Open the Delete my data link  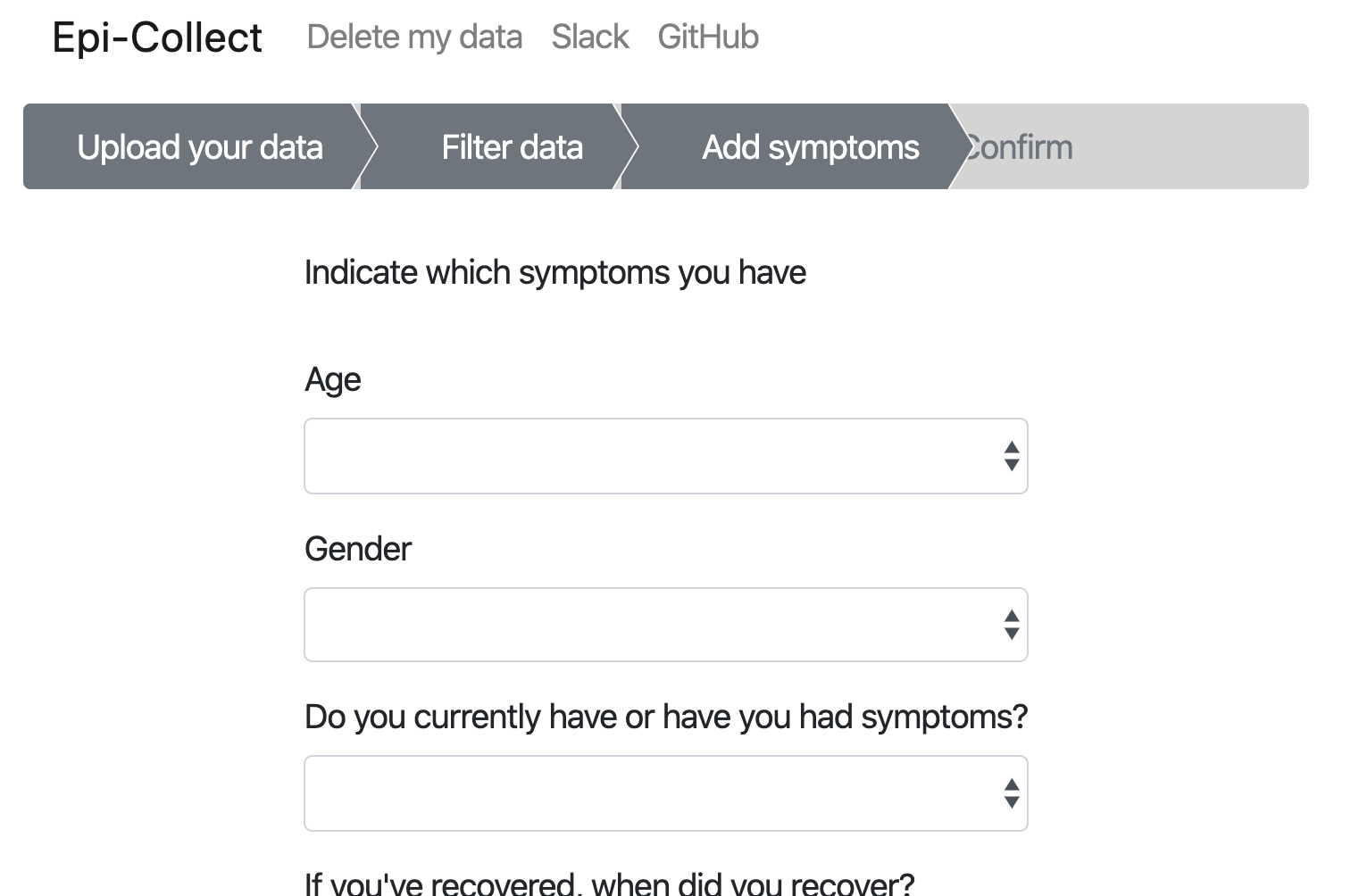pyautogui.click(x=414, y=37)
